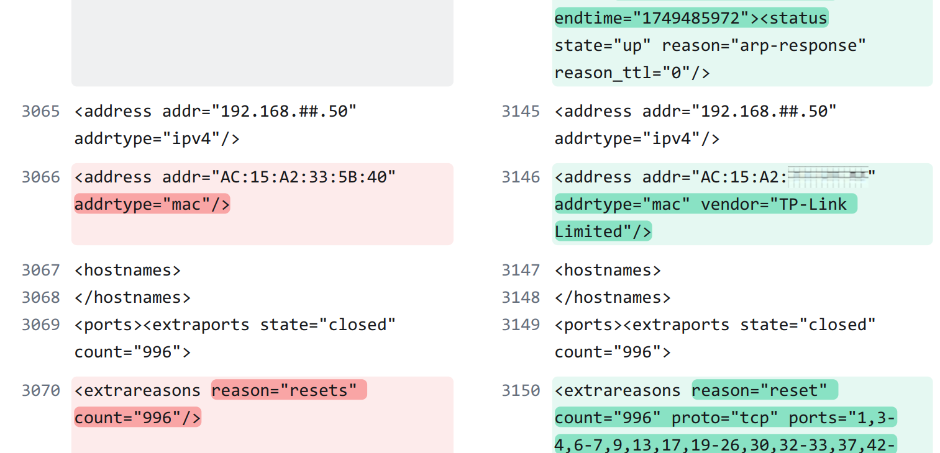Click </hostnames> on right line 3148
This screenshot has height=453, width=940.
[613, 298]
